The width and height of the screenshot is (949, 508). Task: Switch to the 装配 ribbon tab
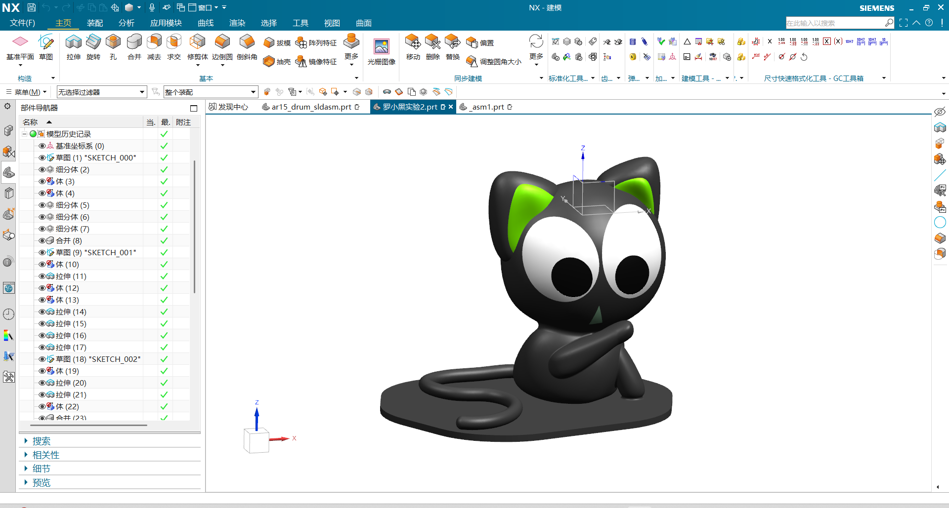pos(95,23)
